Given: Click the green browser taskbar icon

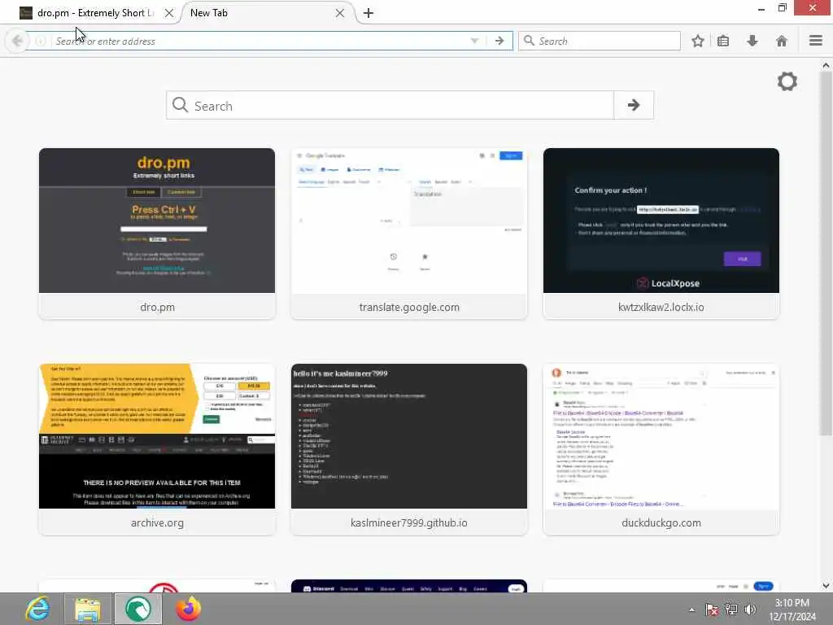Looking at the screenshot, I should click(137, 609).
